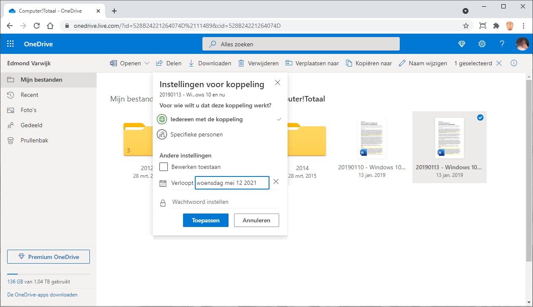The height and width of the screenshot is (307, 533).
Task: Click the Edmond Varwijk name in sidebar
Action: pos(28,63)
